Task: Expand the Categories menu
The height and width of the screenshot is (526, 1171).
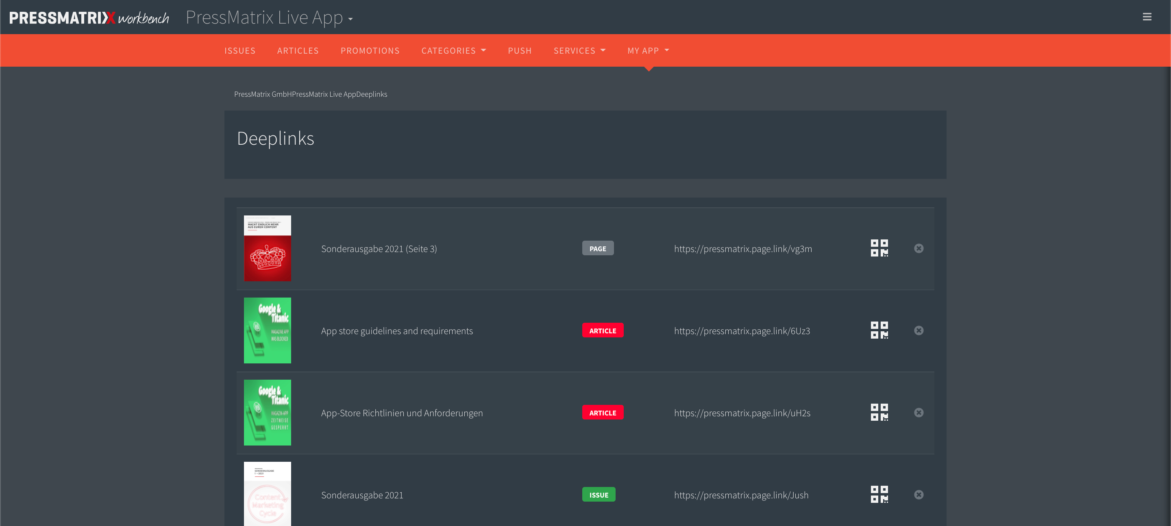Action: [454, 50]
